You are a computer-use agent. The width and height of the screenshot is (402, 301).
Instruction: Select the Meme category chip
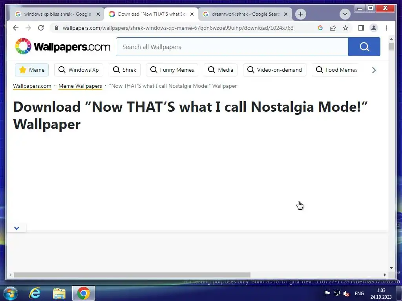[x=32, y=70]
